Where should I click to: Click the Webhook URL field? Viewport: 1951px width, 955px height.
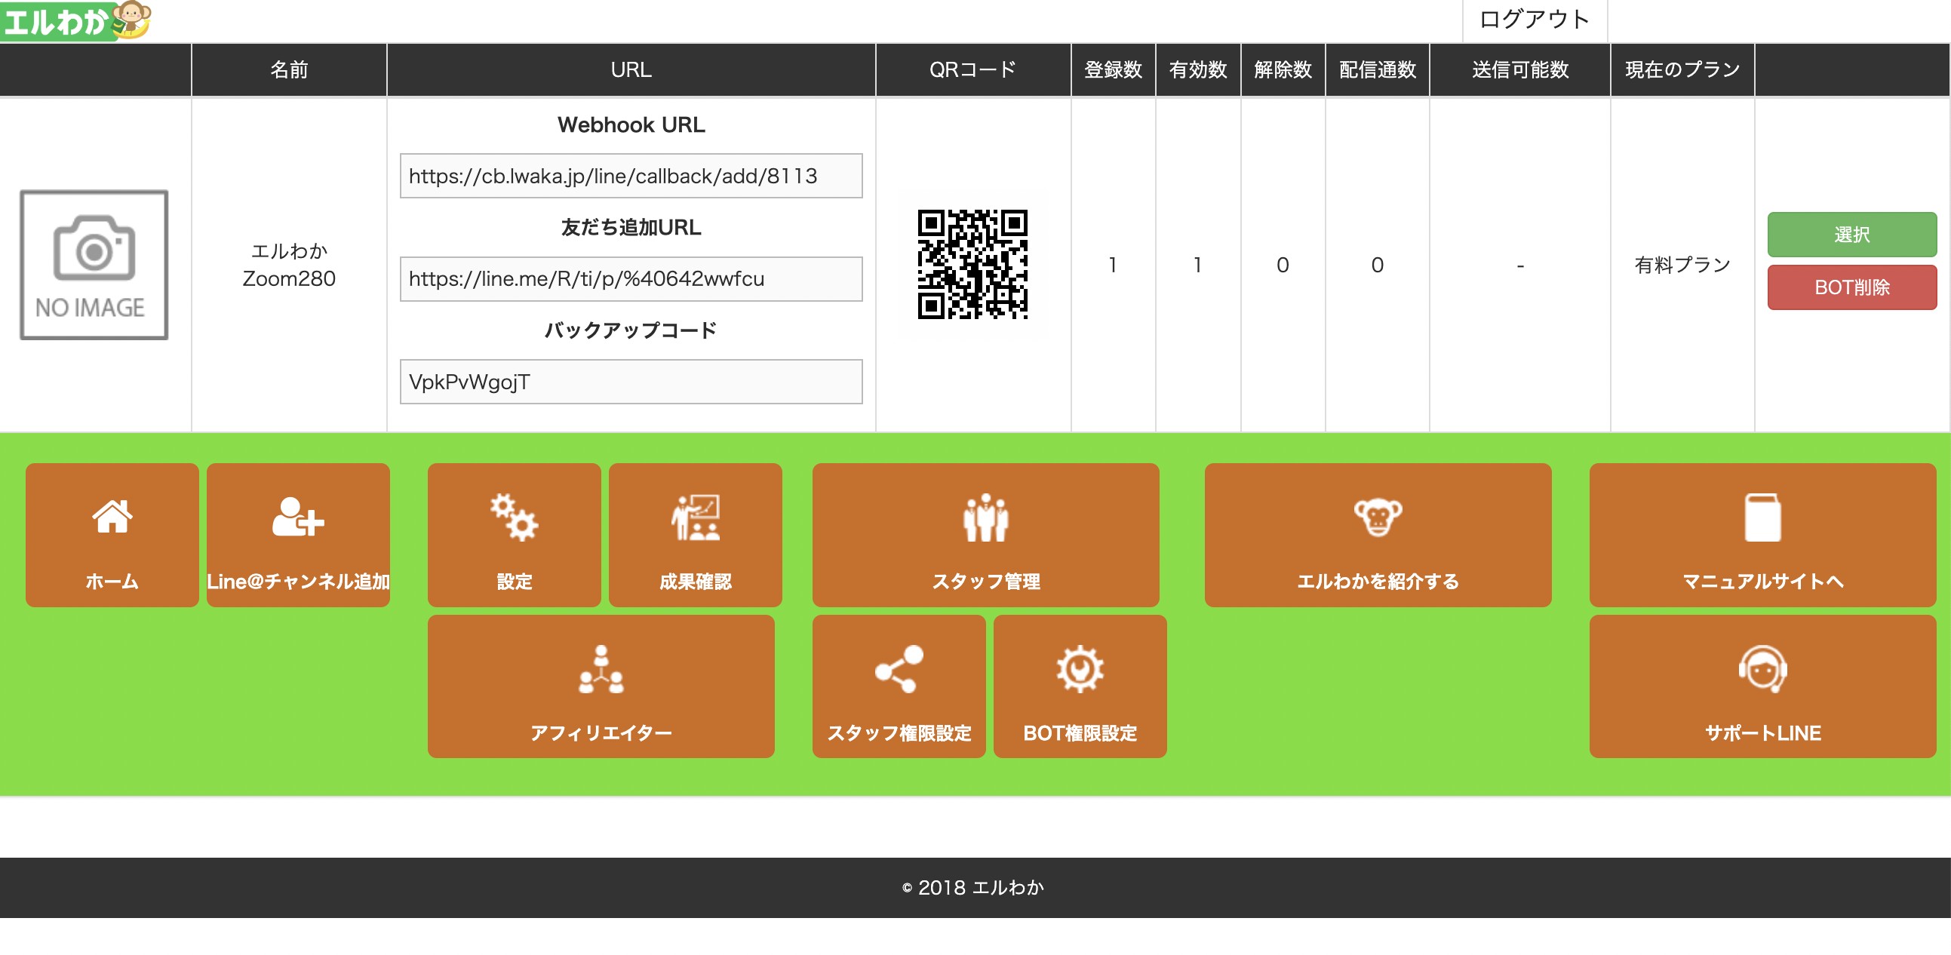pos(631,176)
